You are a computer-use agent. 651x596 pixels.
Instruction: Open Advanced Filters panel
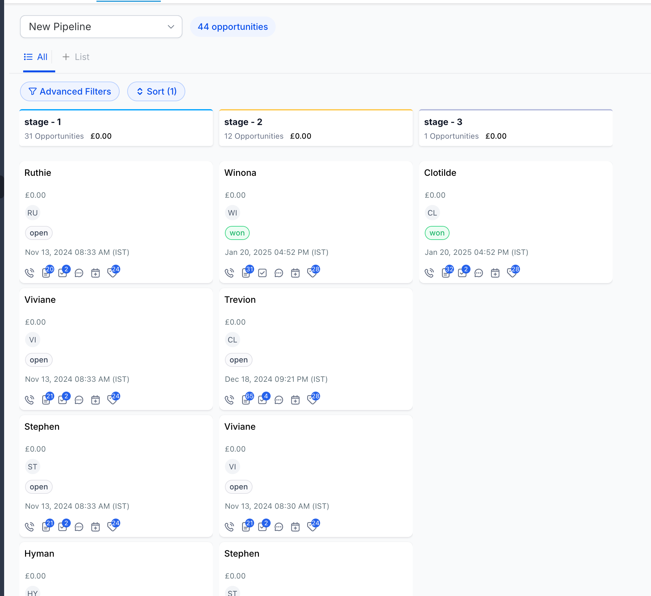click(70, 91)
